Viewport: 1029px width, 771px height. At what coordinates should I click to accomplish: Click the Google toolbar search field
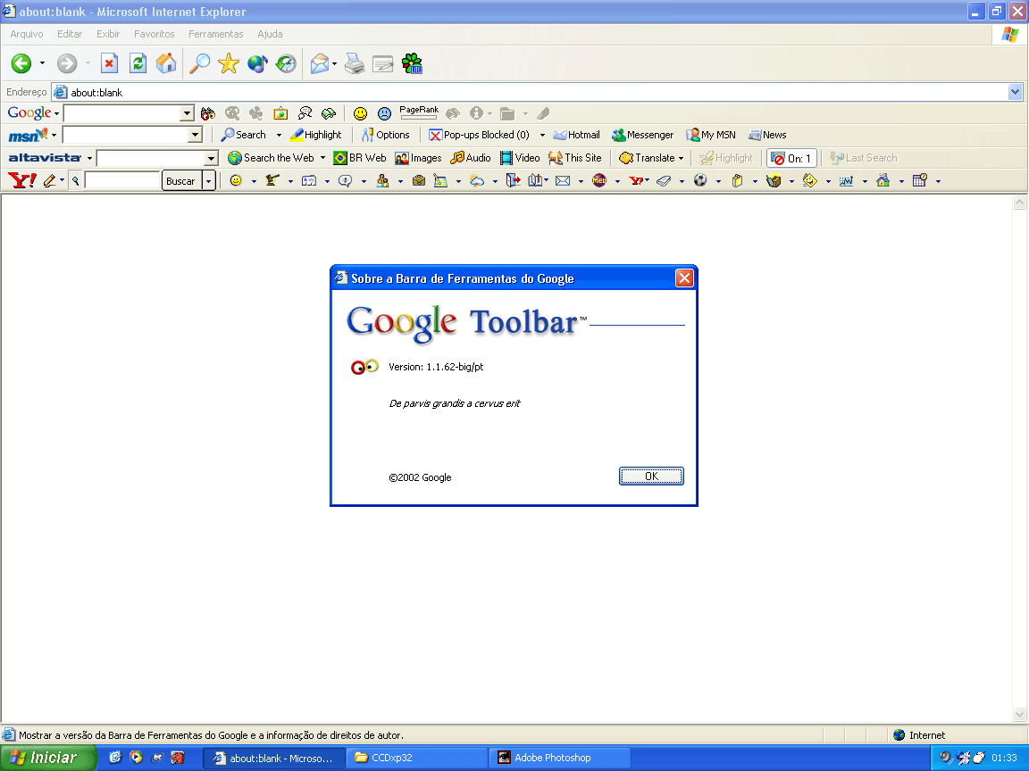[x=122, y=113]
